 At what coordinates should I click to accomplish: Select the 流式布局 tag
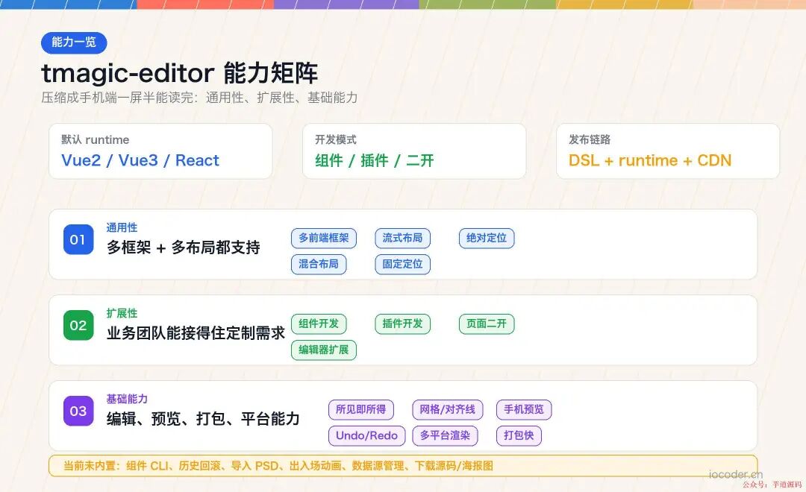[402, 238]
